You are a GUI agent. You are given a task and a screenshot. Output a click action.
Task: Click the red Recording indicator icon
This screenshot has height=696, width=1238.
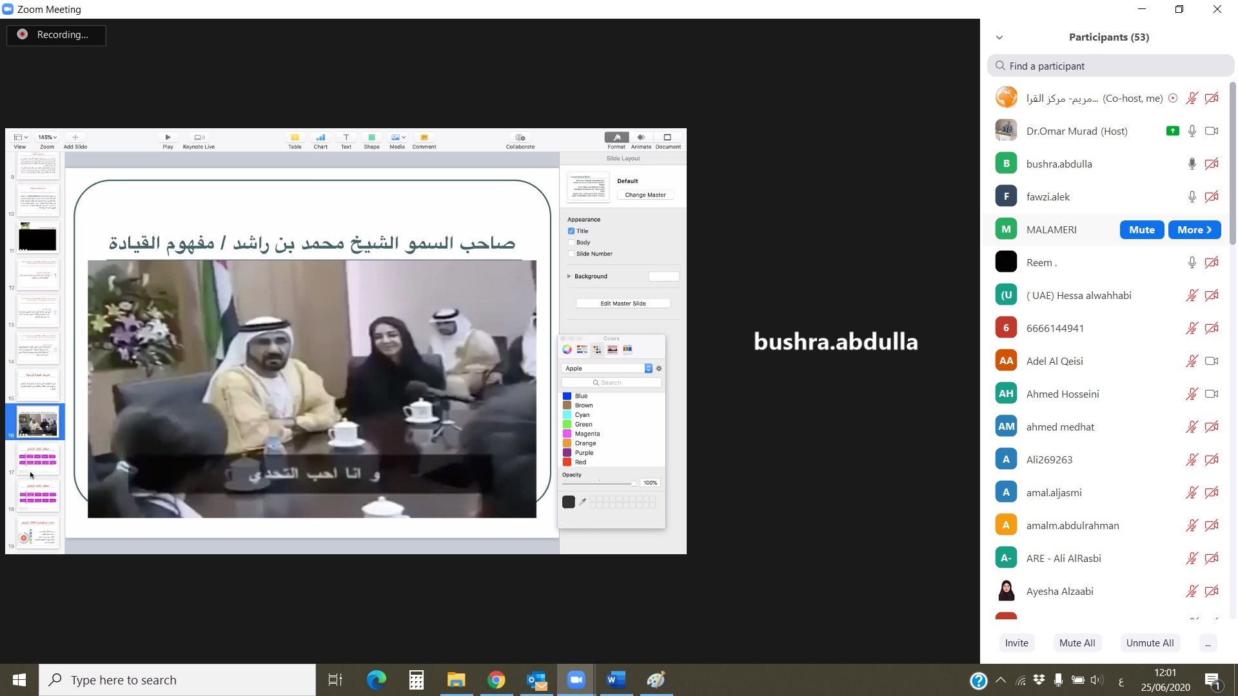[x=23, y=35]
